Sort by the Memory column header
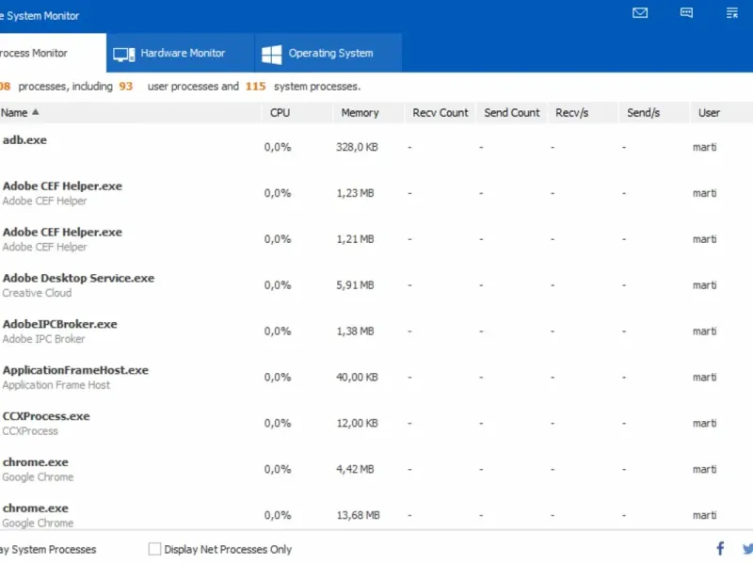The image size is (753, 565). pyautogui.click(x=360, y=112)
